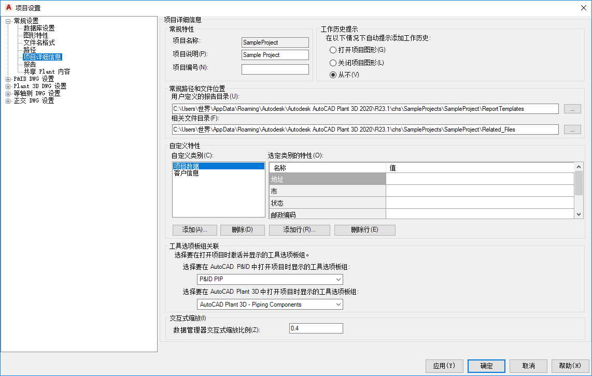Click the value cell for 地址
592x376 pixels.
480,179
